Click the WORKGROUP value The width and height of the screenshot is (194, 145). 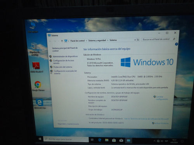click(x=117, y=110)
